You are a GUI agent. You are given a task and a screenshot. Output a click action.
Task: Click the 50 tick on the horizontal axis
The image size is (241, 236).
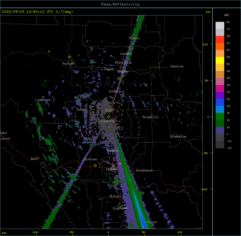click(144, 232)
